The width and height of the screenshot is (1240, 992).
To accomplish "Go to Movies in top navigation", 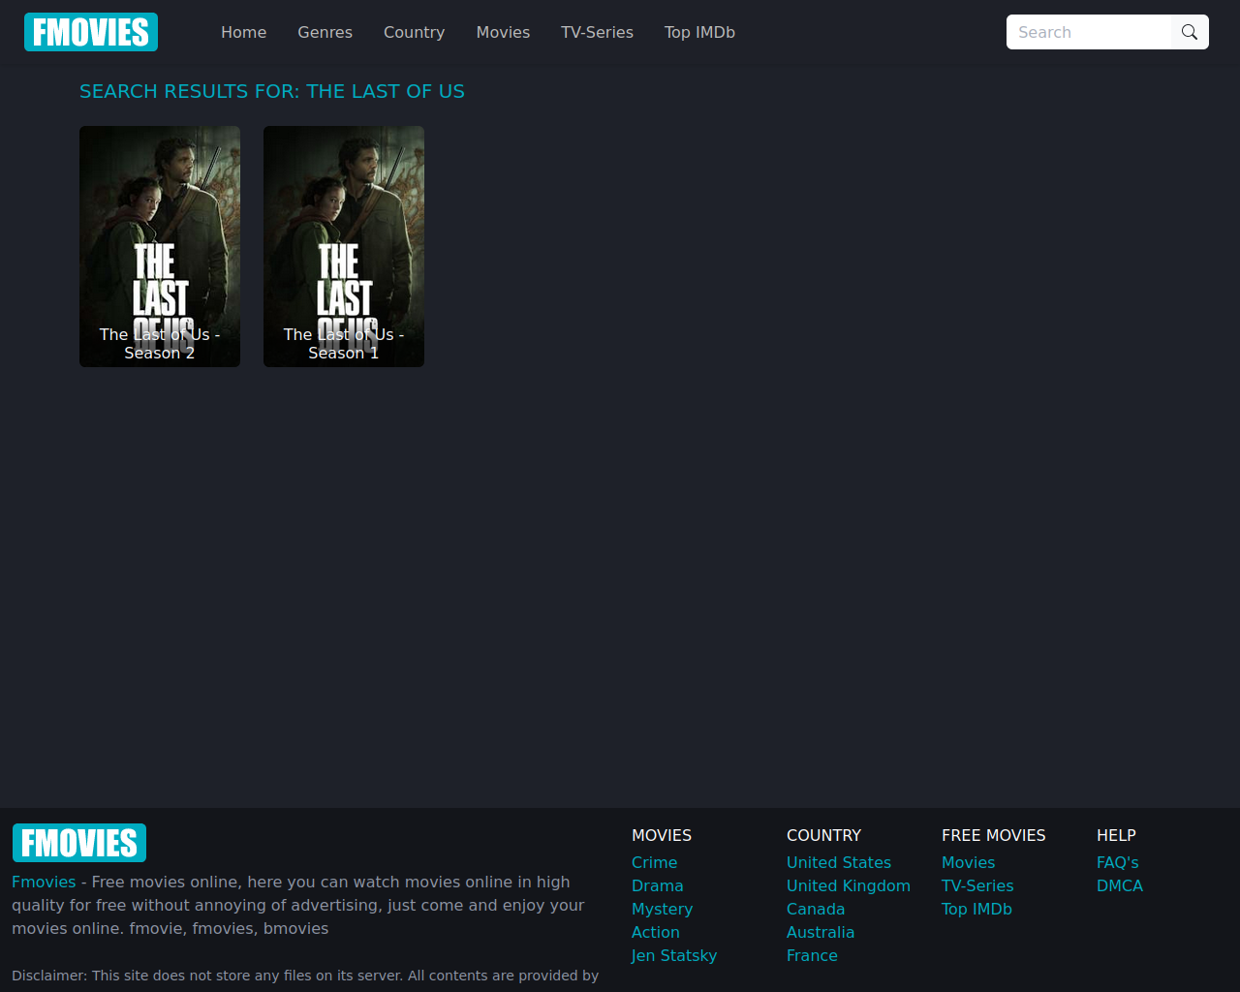I will 503,32.
